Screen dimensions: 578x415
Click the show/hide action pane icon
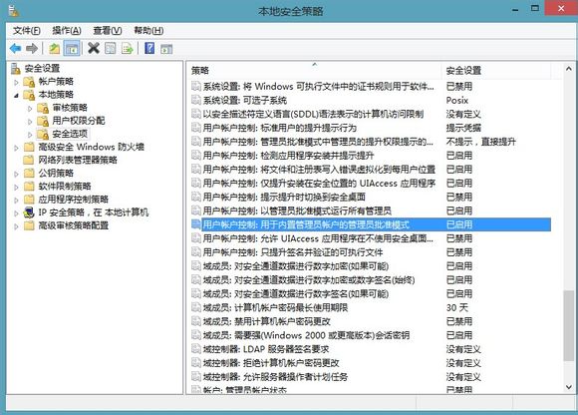[x=166, y=48]
